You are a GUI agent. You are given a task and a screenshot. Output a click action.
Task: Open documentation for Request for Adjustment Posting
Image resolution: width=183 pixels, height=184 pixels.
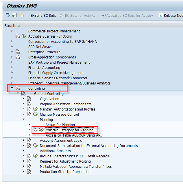(x=29, y=161)
